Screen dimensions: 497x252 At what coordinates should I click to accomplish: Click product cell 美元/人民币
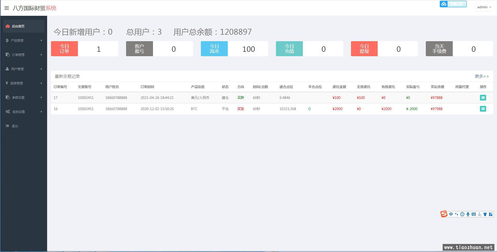pyautogui.click(x=200, y=98)
